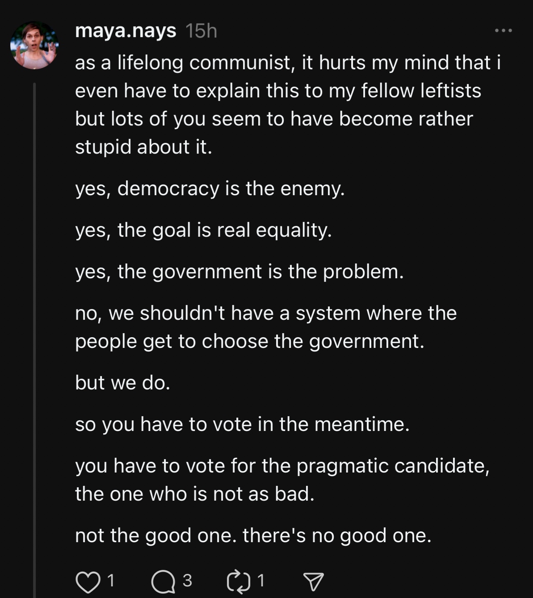Visit the maya.nays username link

tap(126, 31)
